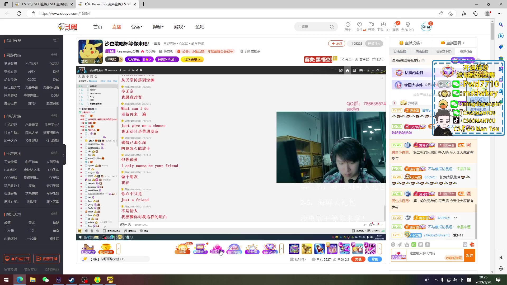Viewport: 507px width, 285px height.
Task: Click the emoji smiley icon near chat input
Action: (x=393, y=245)
